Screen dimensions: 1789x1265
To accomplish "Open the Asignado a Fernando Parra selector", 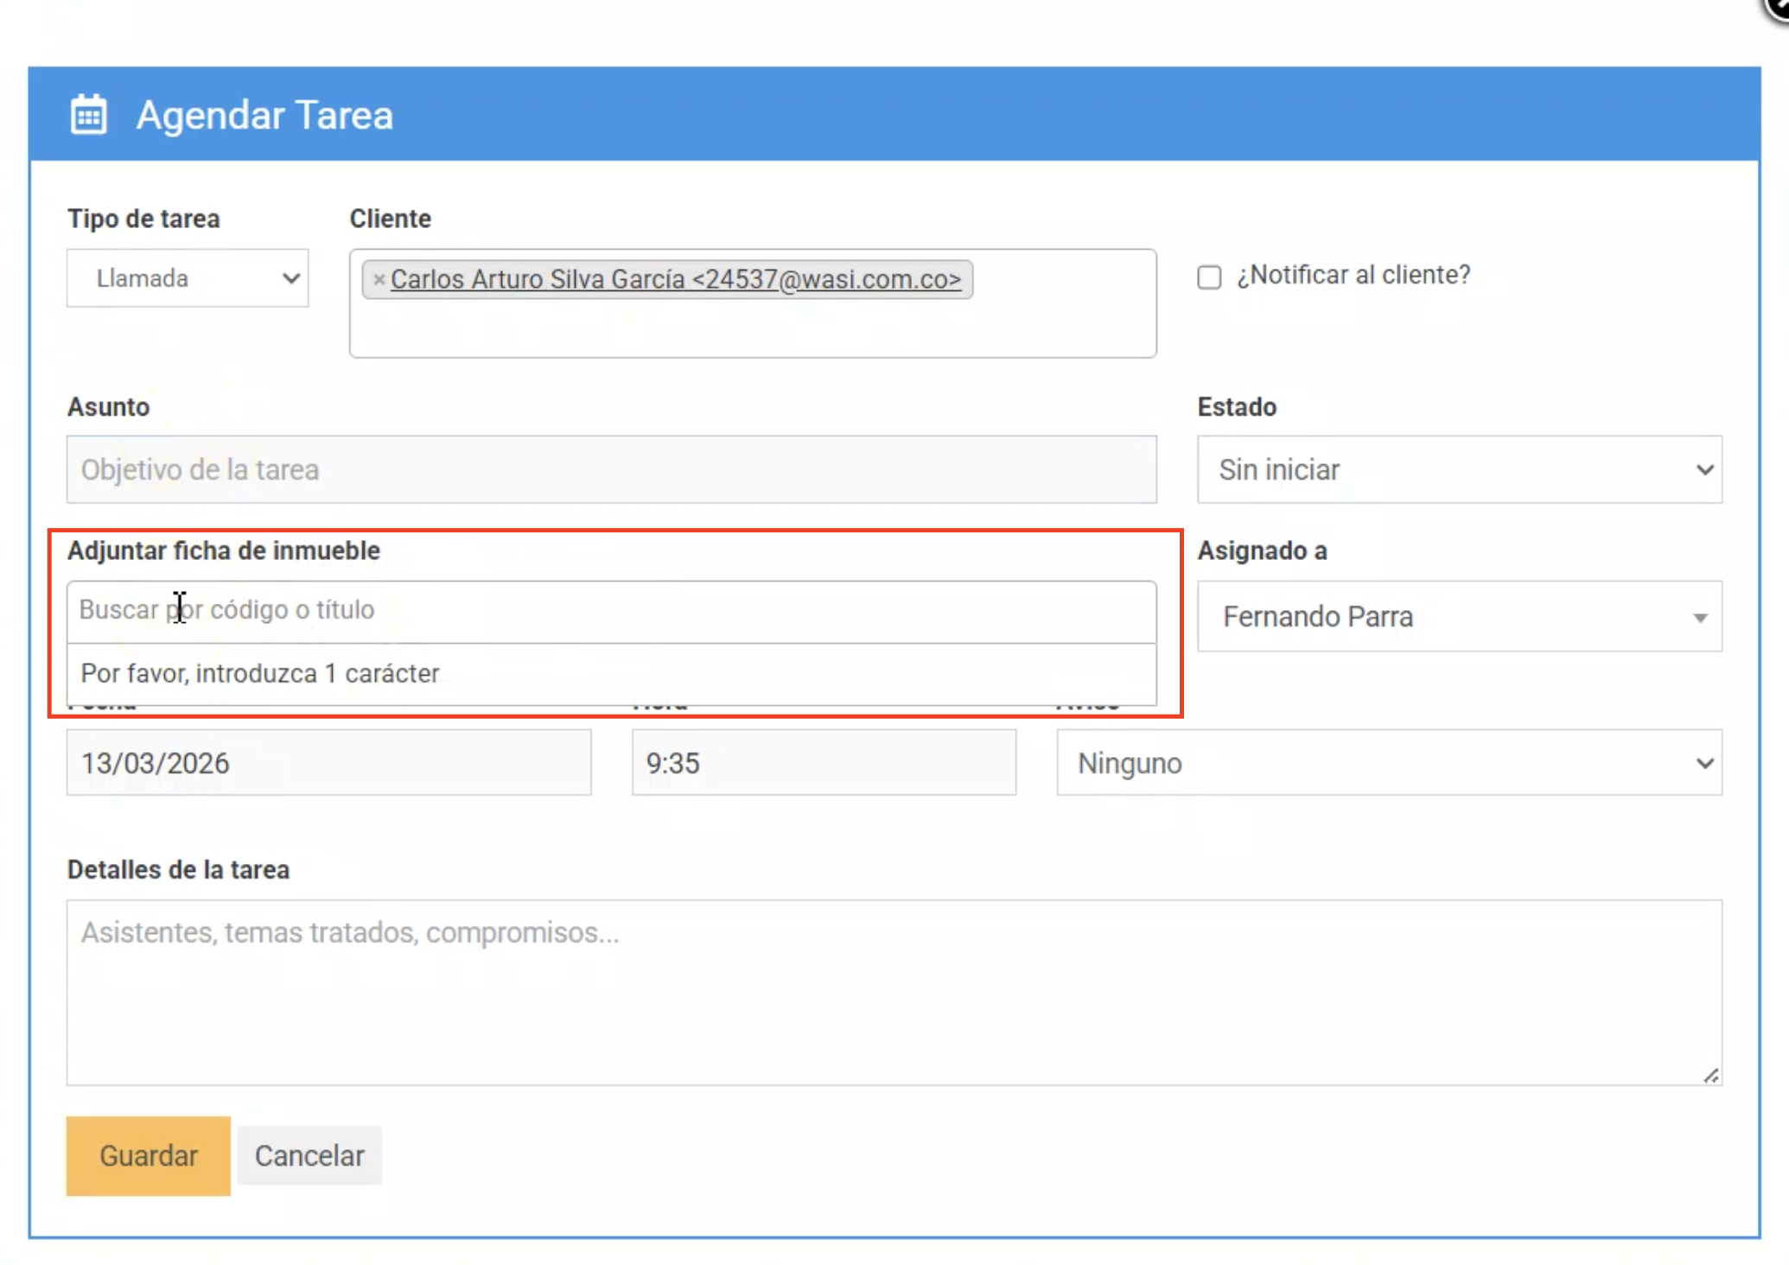I will 1459,616.
